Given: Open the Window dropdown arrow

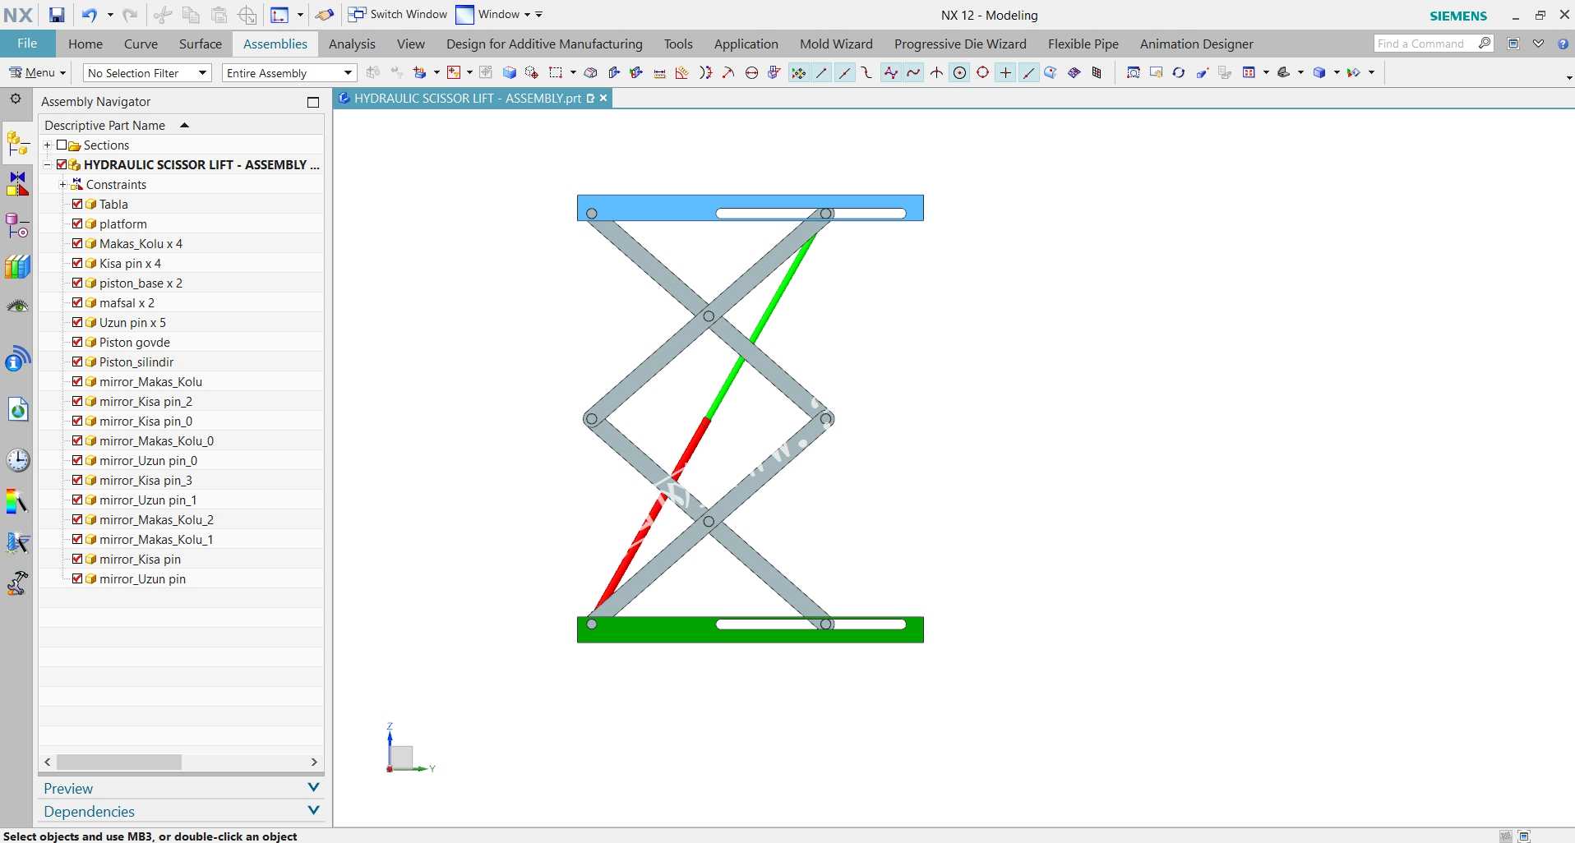Looking at the screenshot, I should 527,15.
